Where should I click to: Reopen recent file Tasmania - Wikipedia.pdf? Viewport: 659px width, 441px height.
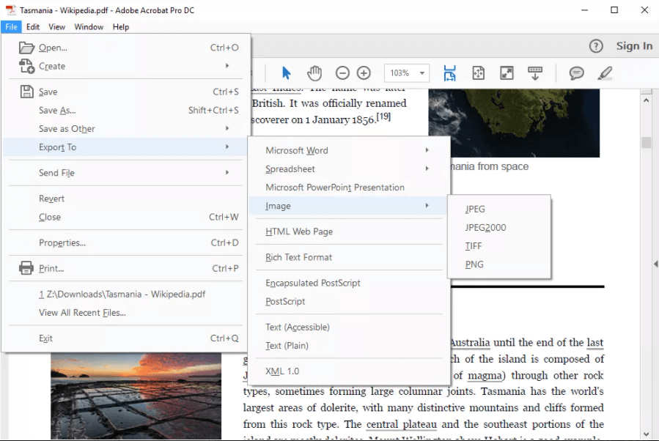pyautogui.click(x=125, y=294)
